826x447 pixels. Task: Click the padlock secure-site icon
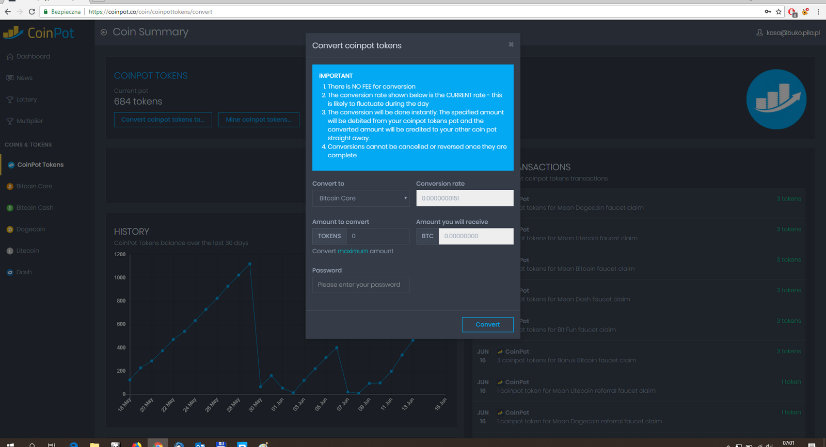45,11
